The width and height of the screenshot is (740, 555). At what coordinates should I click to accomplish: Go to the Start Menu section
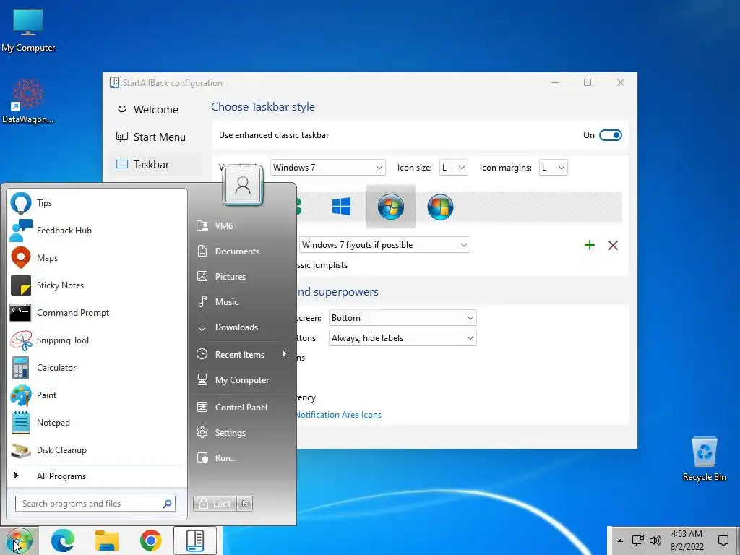pyautogui.click(x=155, y=137)
